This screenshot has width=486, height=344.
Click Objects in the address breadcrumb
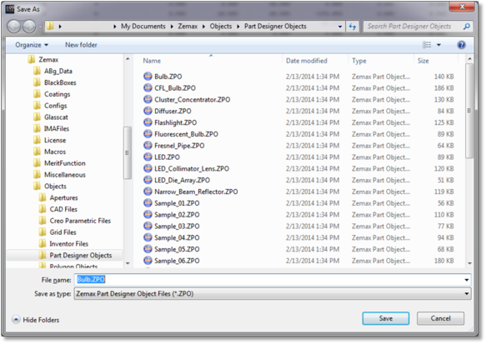point(221,27)
